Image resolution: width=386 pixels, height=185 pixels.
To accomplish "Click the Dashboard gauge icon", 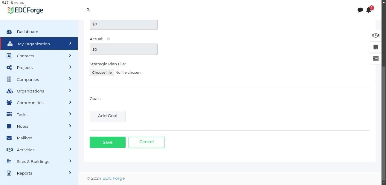I will point(9,32).
